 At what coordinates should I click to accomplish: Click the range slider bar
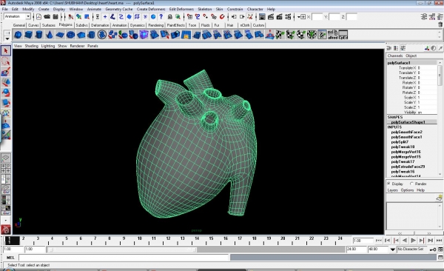click(x=122, y=250)
